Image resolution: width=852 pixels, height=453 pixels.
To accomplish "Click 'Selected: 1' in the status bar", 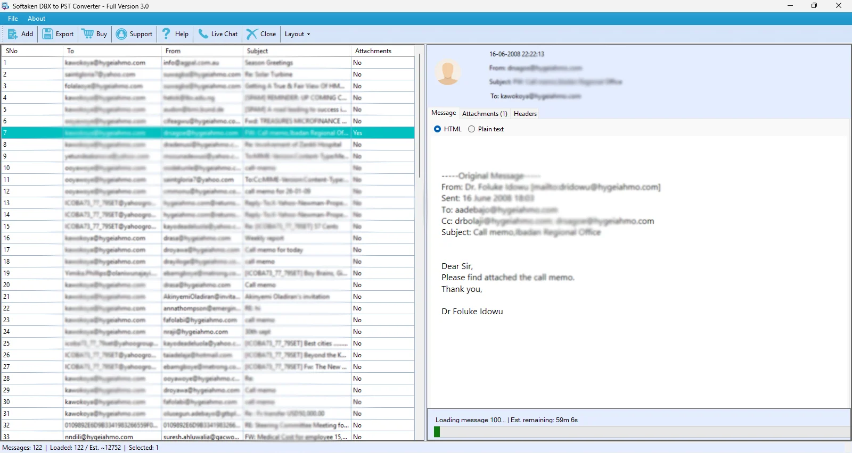I will [x=144, y=448].
